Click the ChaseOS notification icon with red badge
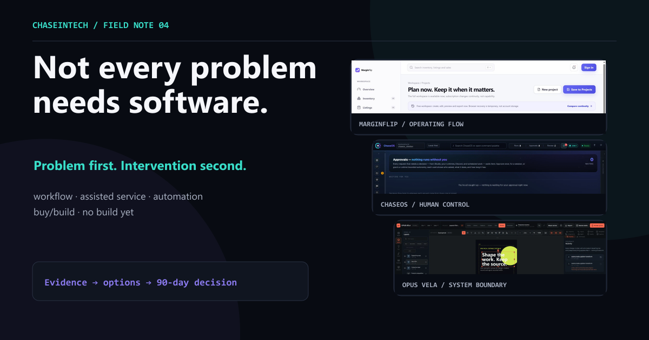Viewport: 649px width, 340px height. (x=564, y=146)
